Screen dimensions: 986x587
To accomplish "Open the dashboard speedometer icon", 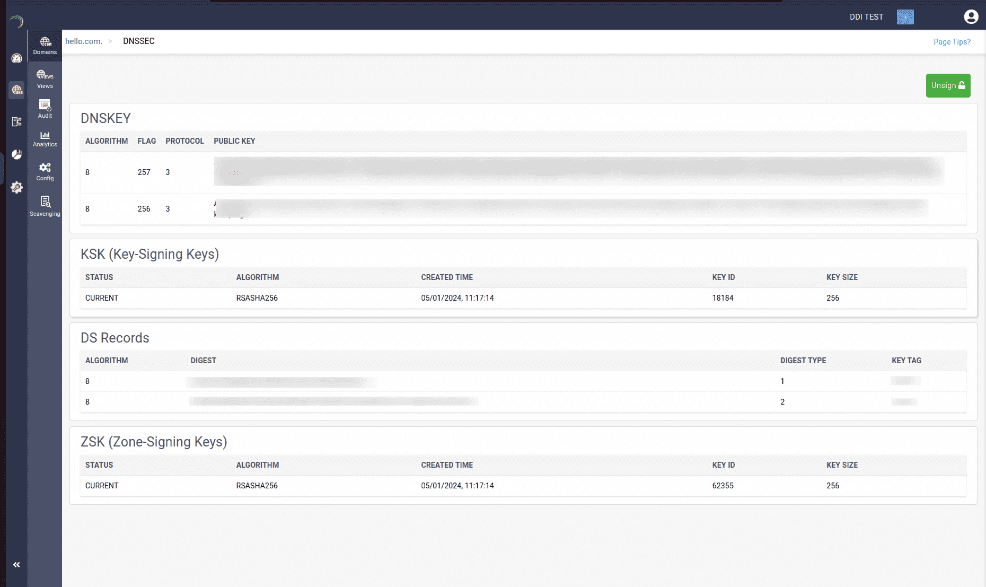I will [16, 58].
